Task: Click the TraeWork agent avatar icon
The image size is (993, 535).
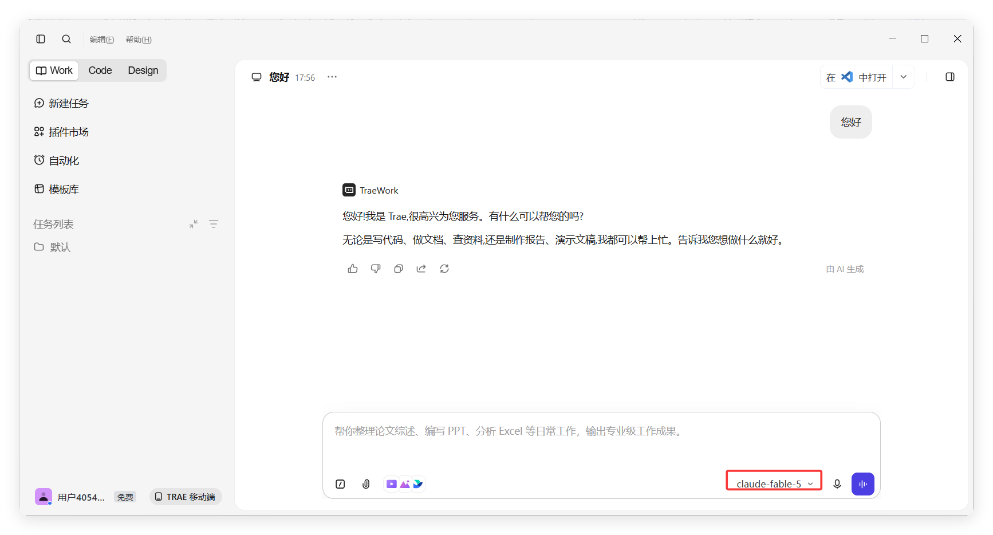Action: (x=349, y=190)
